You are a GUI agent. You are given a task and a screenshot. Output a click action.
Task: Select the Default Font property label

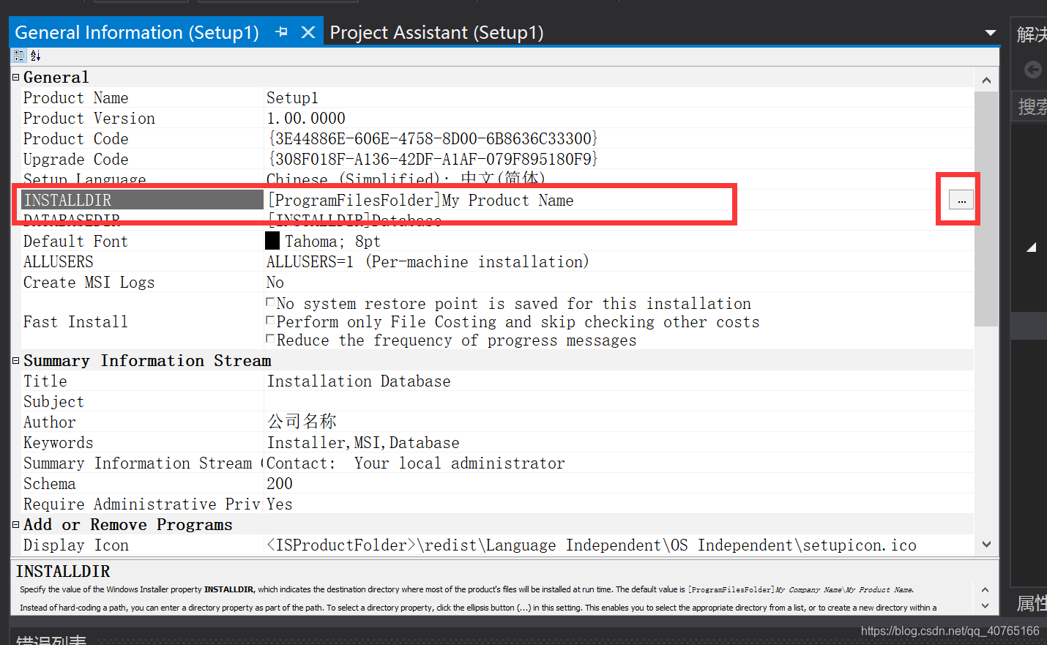tap(75, 241)
